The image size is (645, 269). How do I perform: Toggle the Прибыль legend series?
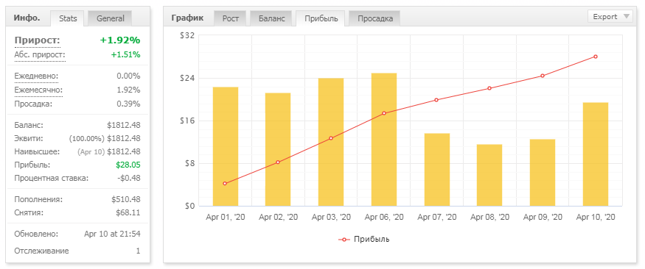[x=363, y=239]
